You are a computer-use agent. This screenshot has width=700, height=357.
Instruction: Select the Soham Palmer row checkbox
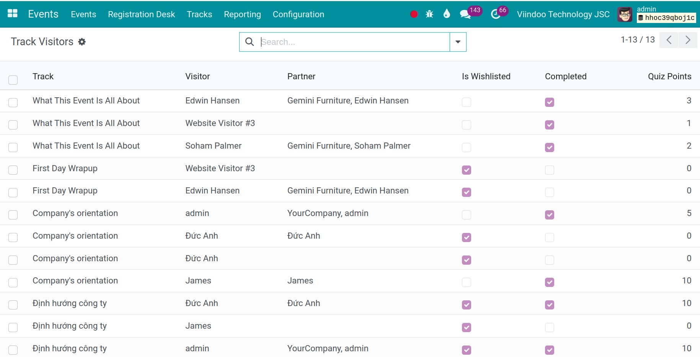coord(13,147)
